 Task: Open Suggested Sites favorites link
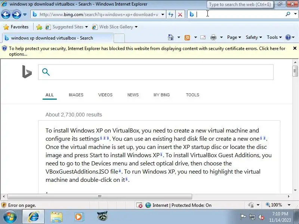pyautogui.click(x=64, y=27)
